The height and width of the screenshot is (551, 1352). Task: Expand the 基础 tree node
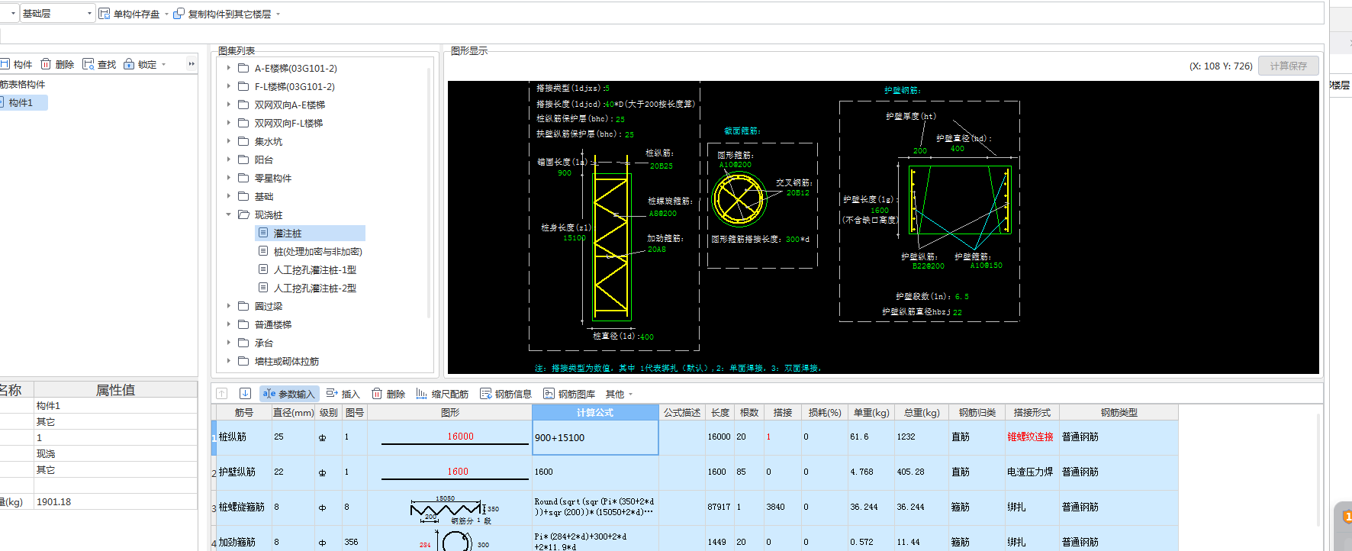coord(228,197)
